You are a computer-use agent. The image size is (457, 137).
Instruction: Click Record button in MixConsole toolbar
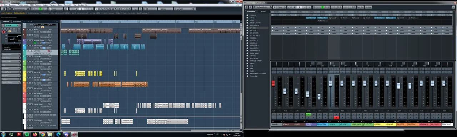pyautogui.click(x=309, y=7)
